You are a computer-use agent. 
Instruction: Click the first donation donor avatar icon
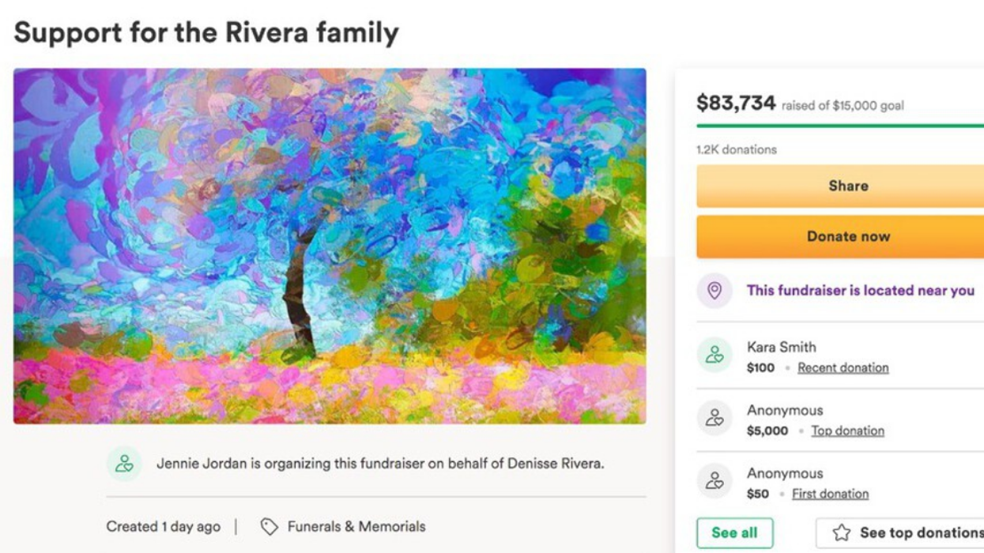(714, 482)
